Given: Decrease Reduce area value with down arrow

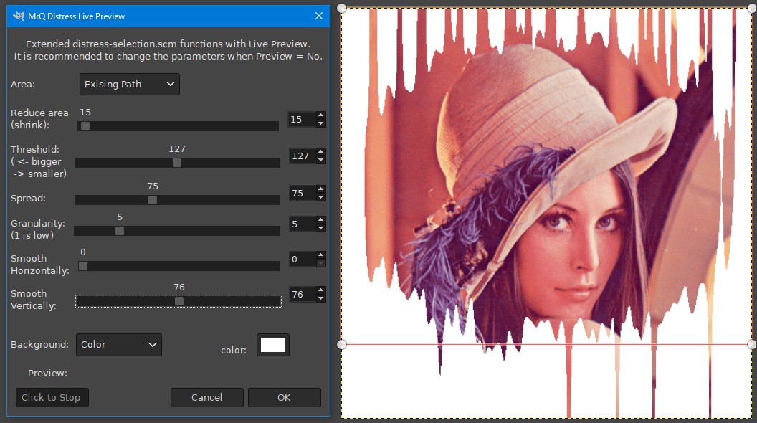Looking at the screenshot, I should click(321, 123).
